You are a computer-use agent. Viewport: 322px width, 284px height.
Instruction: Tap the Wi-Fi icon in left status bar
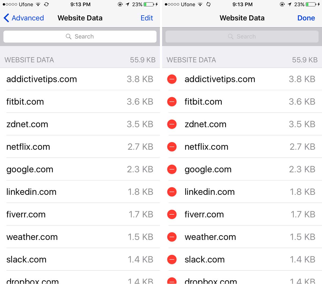[x=38, y=4]
